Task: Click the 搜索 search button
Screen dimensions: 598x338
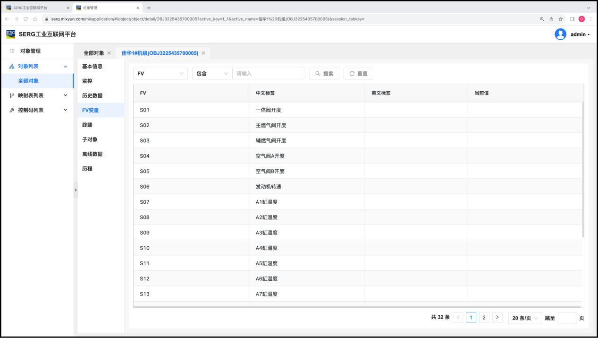Action: click(x=324, y=74)
